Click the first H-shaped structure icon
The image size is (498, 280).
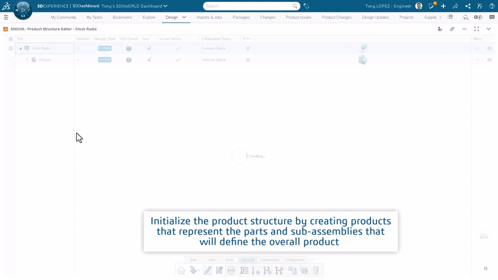[x=268, y=271]
